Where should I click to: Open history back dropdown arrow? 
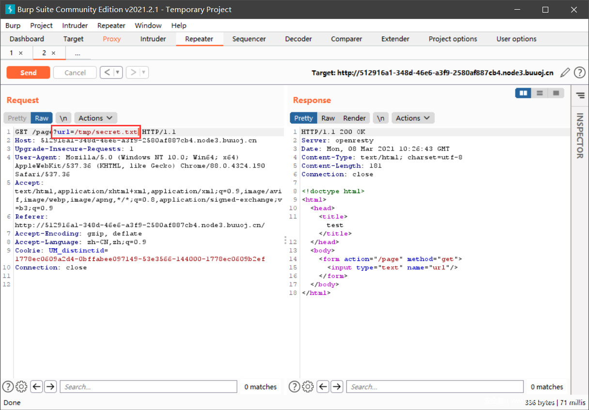click(118, 73)
